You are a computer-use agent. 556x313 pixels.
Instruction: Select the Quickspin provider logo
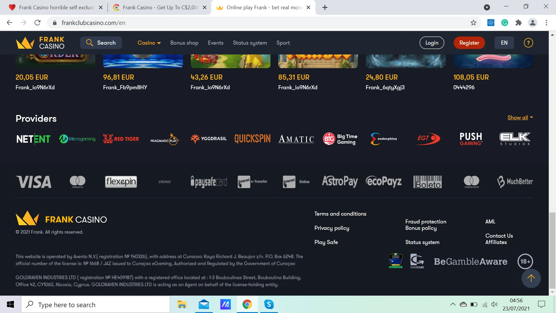click(x=253, y=139)
